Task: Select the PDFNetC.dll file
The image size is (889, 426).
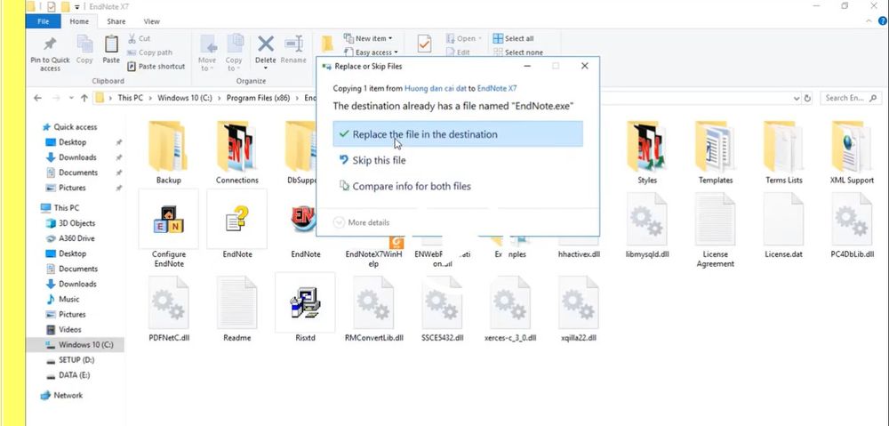Action: [168, 309]
